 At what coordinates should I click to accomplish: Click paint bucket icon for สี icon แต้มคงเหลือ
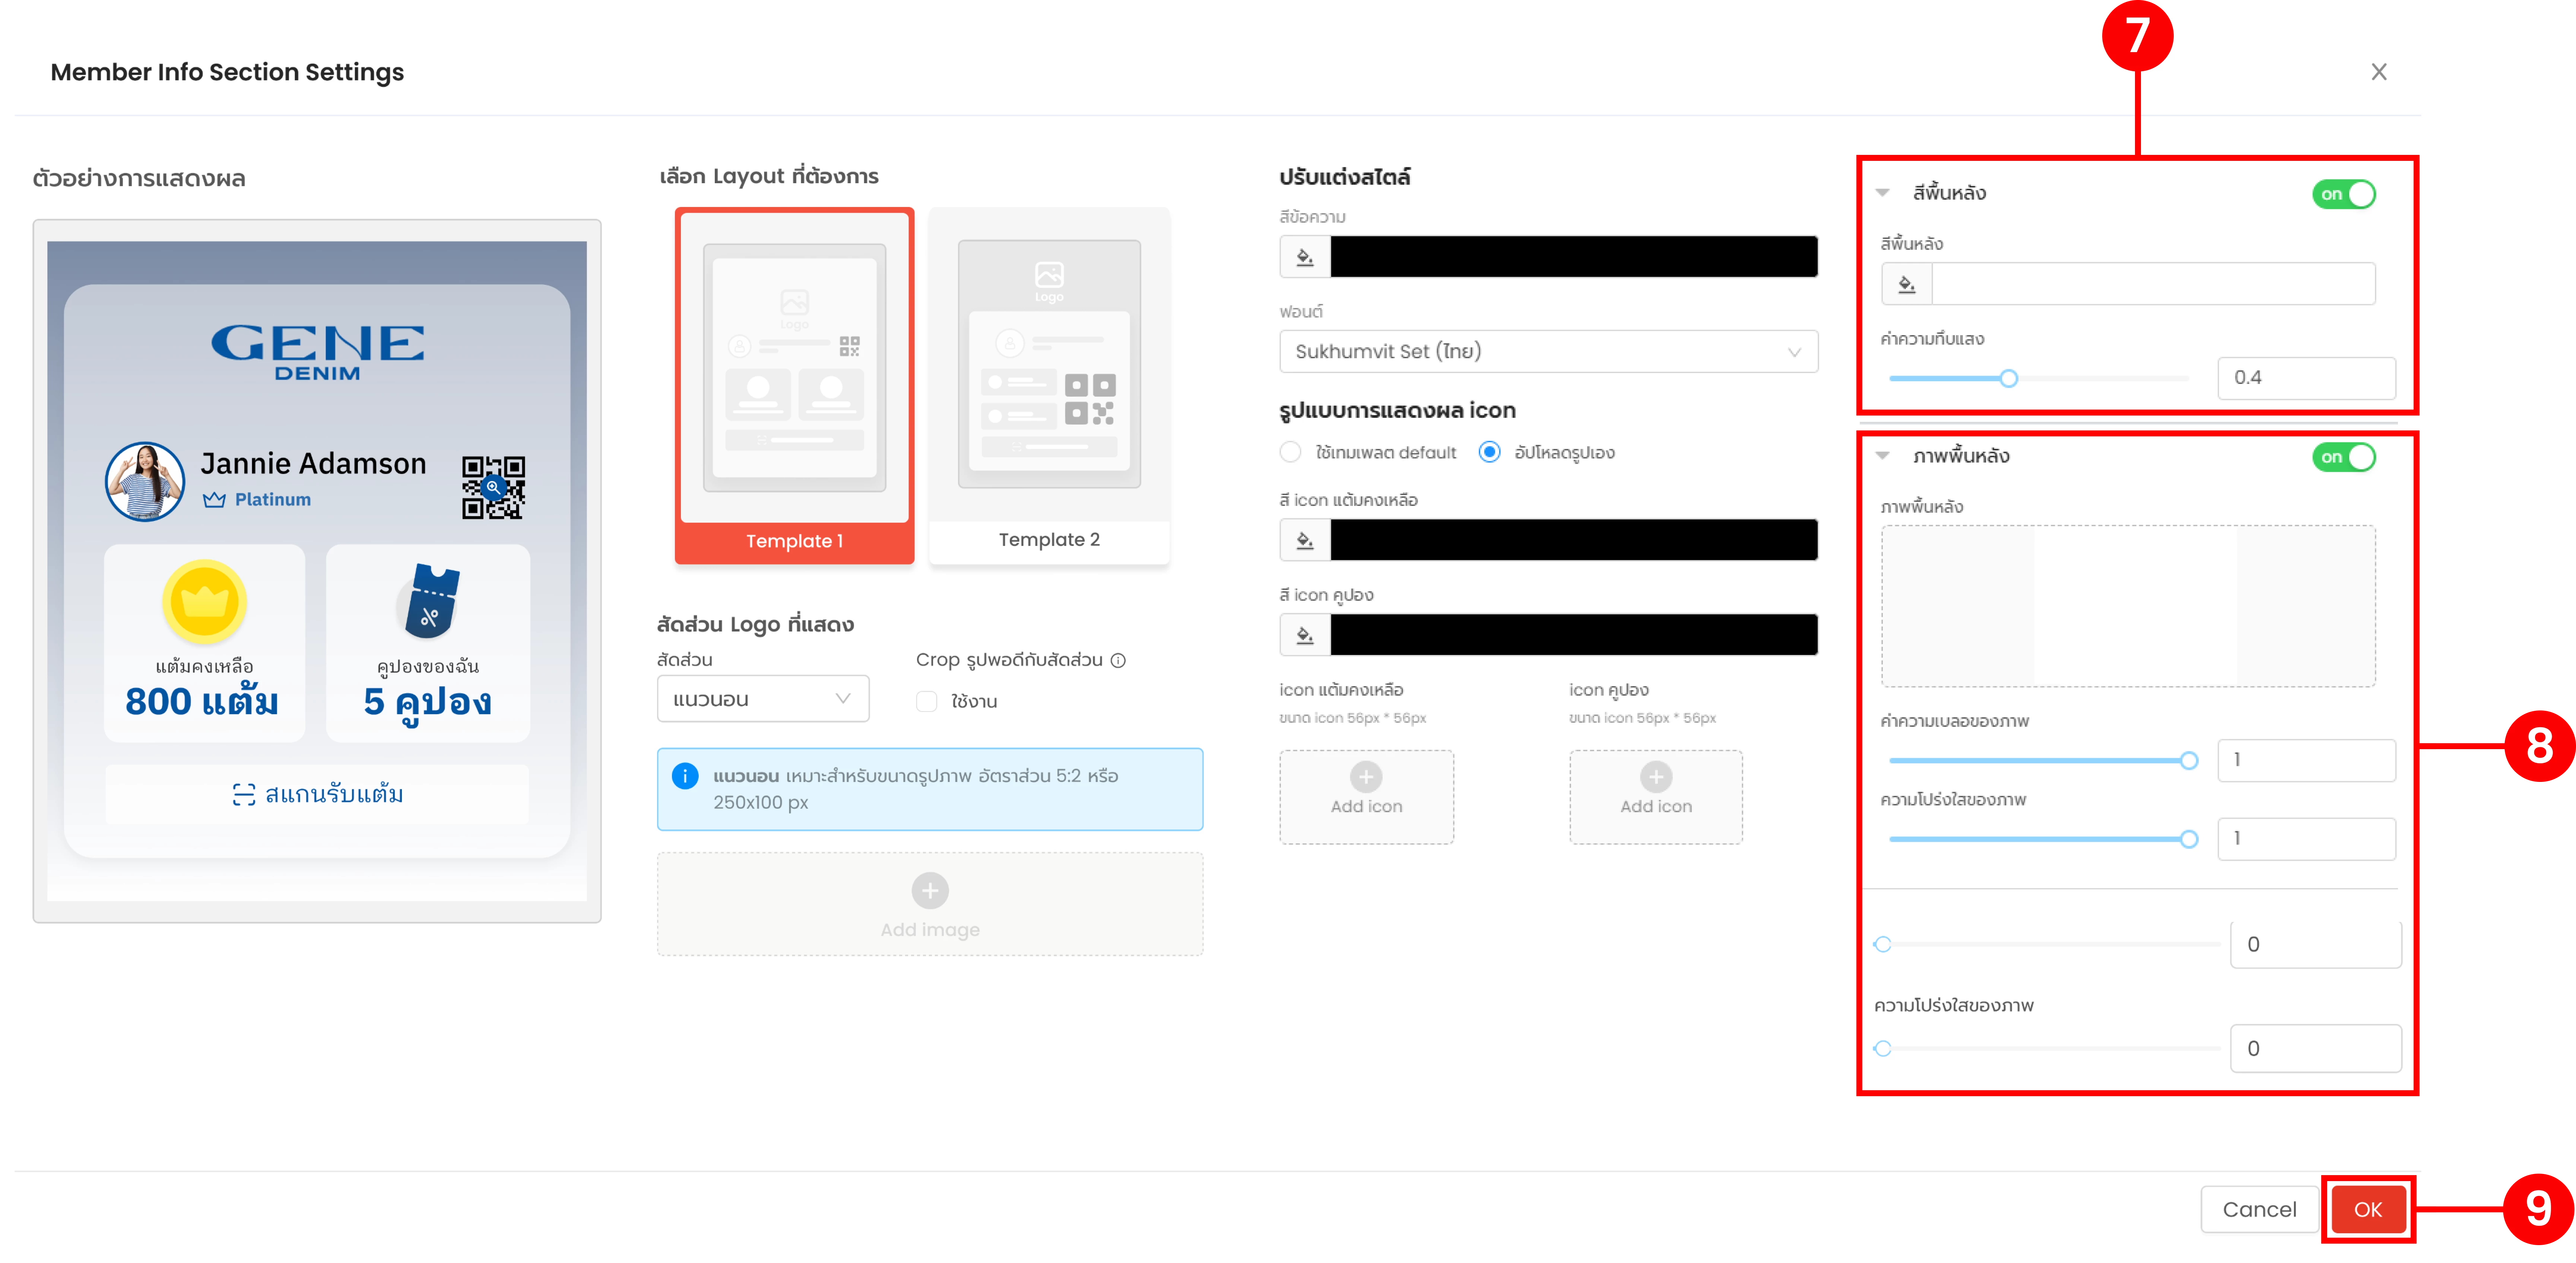(1305, 540)
